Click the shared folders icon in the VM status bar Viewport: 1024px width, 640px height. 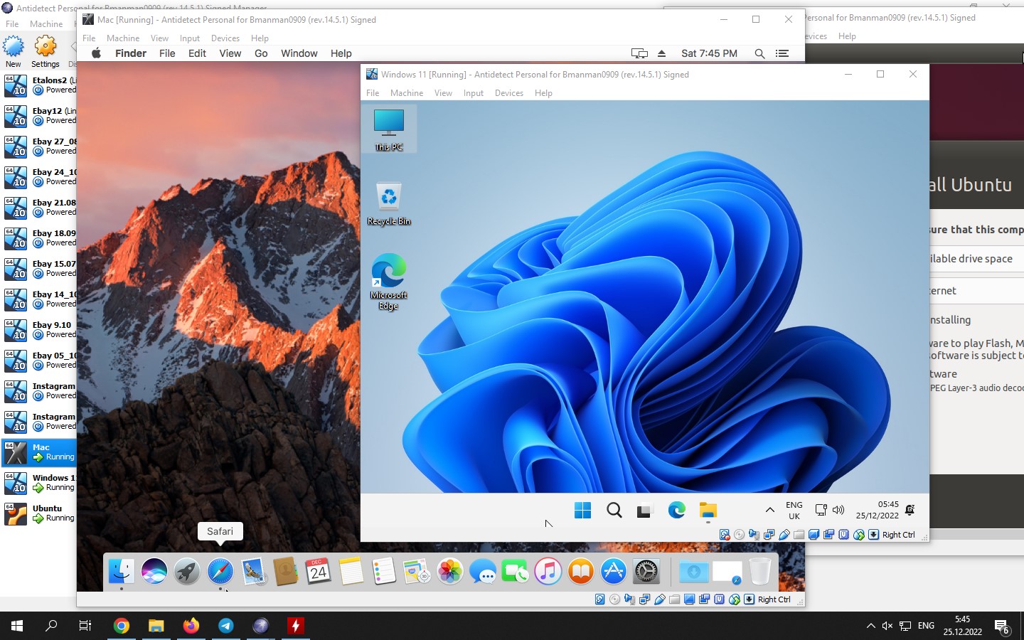coord(799,535)
